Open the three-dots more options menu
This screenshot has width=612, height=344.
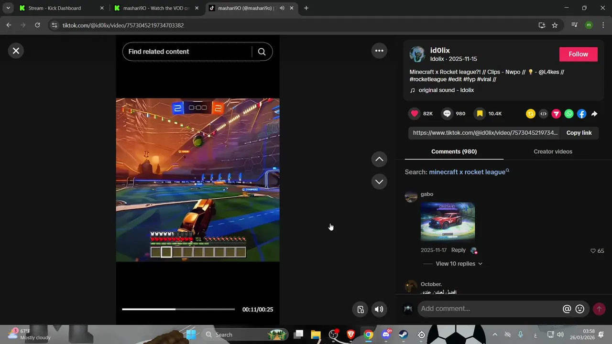click(379, 51)
